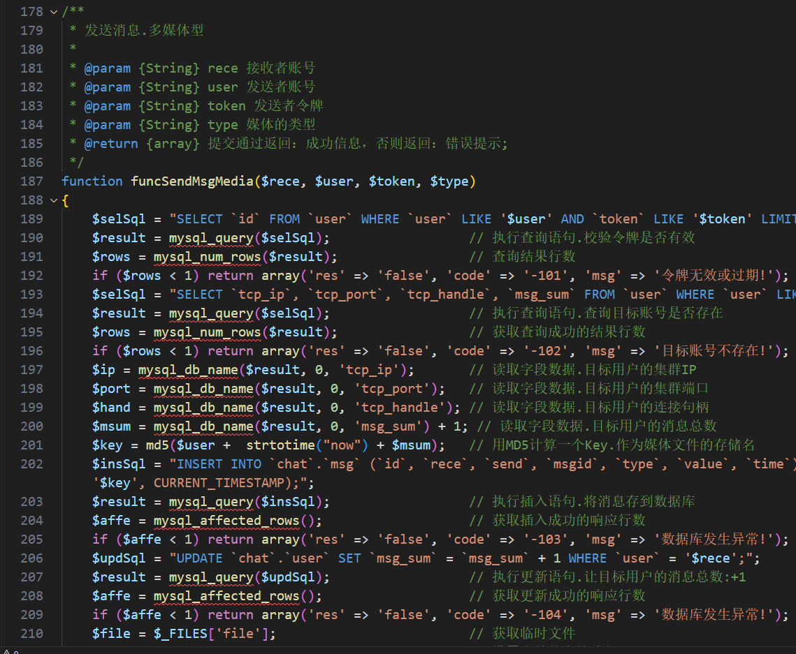This screenshot has width=796, height=654.
Task: Click line number 187 in the gutter
Action: (x=31, y=181)
